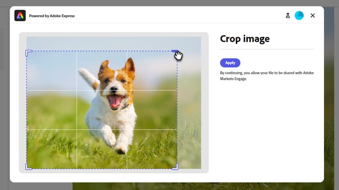Click the 'Crop image' heading
The height and width of the screenshot is (190, 339).
(x=245, y=39)
